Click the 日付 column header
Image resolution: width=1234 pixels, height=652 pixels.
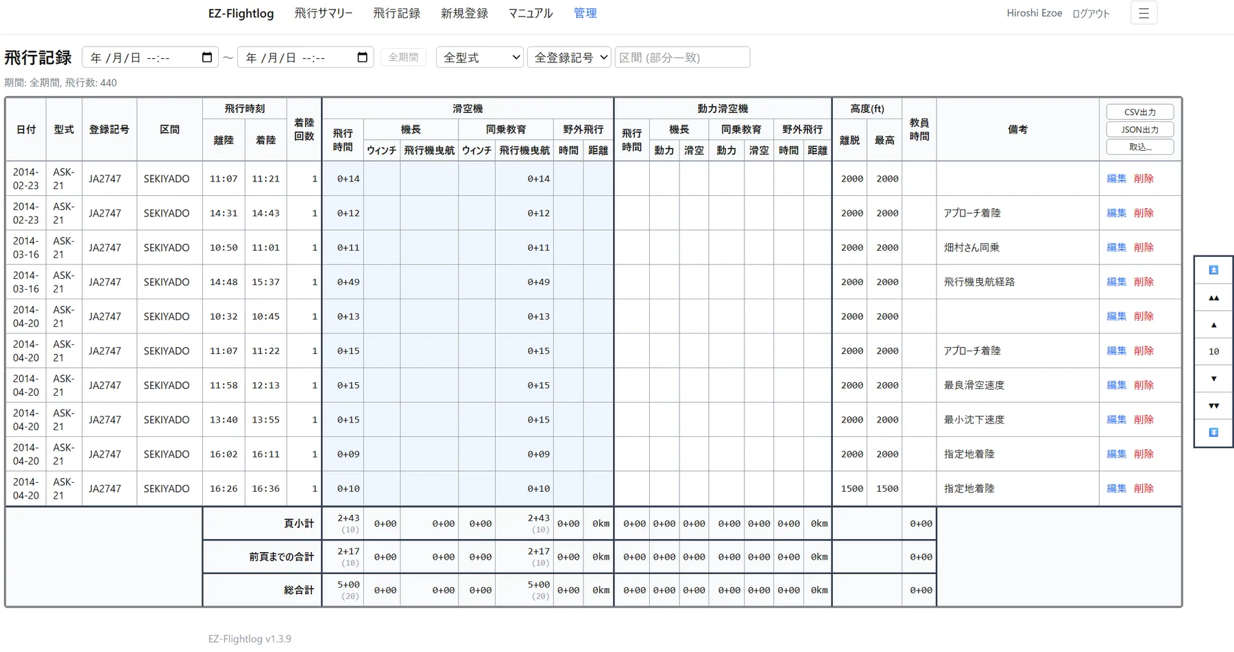[26, 129]
